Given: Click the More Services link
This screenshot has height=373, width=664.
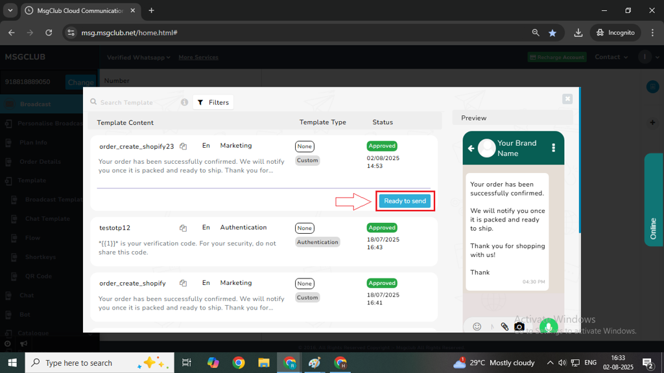Looking at the screenshot, I should [x=198, y=57].
